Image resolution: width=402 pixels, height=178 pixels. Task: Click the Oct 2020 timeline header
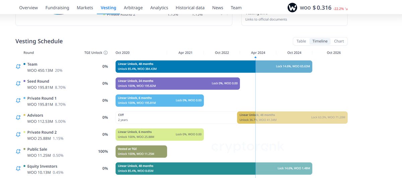(x=123, y=53)
